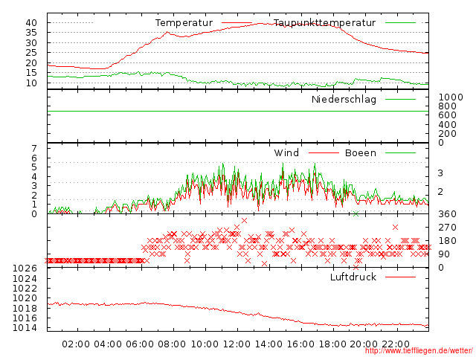476x357 pixels.
Task: Click the 200 precipitation axis value
Action: pyautogui.click(x=448, y=134)
